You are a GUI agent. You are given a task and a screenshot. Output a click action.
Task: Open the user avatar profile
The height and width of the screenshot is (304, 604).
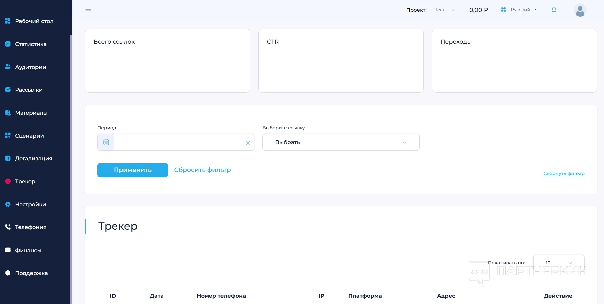tap(580, 10)
